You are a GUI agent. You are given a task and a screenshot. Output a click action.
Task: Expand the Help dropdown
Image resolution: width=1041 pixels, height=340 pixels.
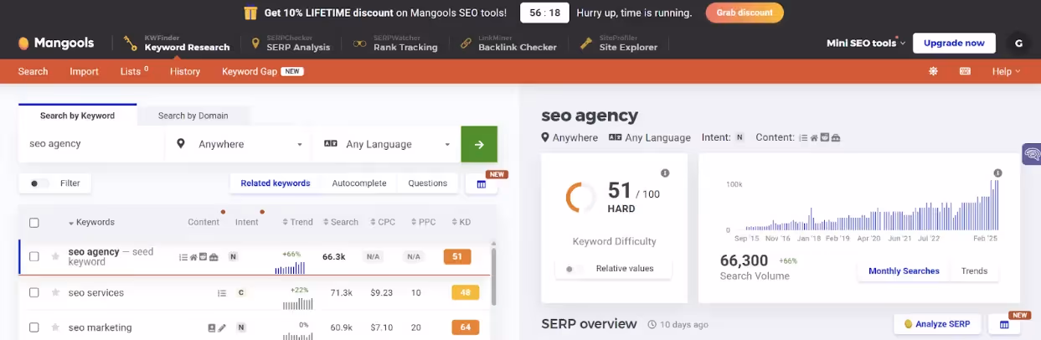pyautogui.click(x=1006, y=71)
